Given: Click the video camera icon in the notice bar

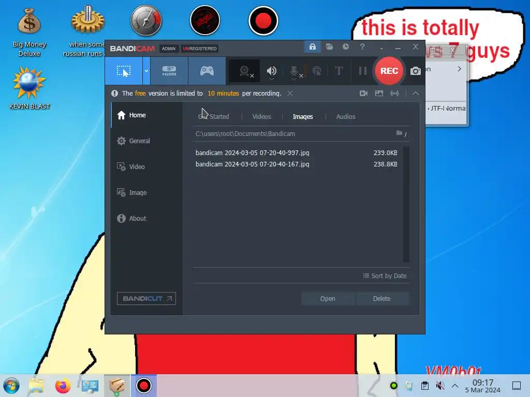Looking at the screenshot, I should click(x=363, y=94).
